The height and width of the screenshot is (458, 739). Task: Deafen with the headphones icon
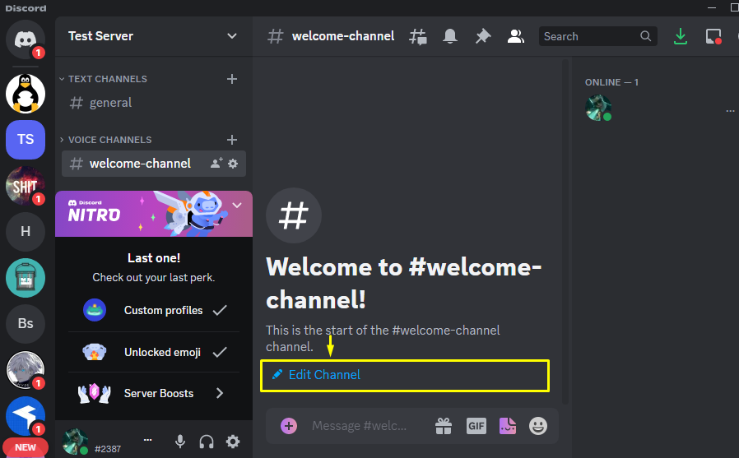coord(207,442)
